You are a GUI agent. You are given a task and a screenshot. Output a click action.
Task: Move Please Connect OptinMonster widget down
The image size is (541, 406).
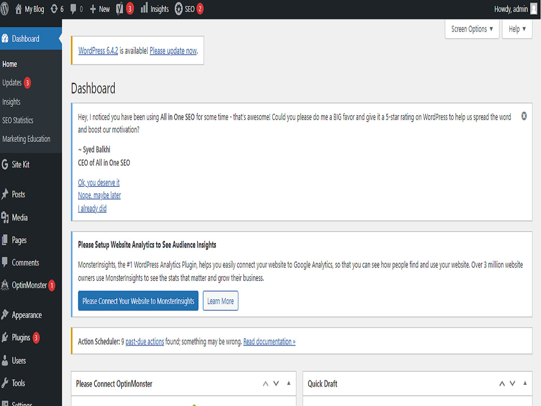coord(276,384)
